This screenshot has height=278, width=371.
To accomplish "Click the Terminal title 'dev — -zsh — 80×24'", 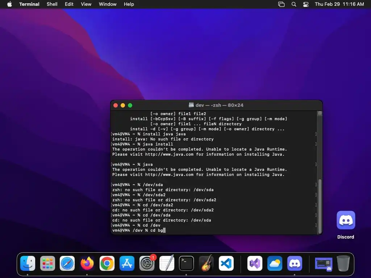I will (219, 105).
